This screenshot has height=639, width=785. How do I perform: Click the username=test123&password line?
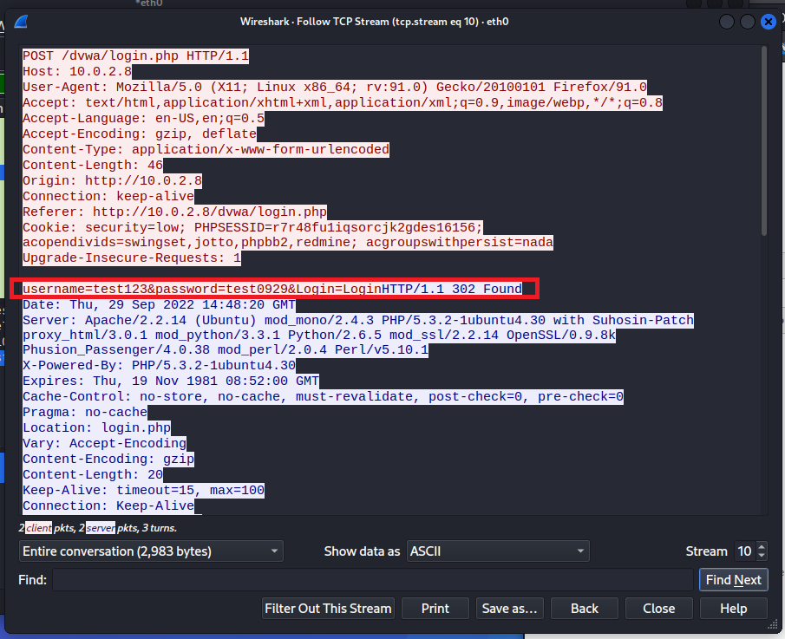pos(272,289)
